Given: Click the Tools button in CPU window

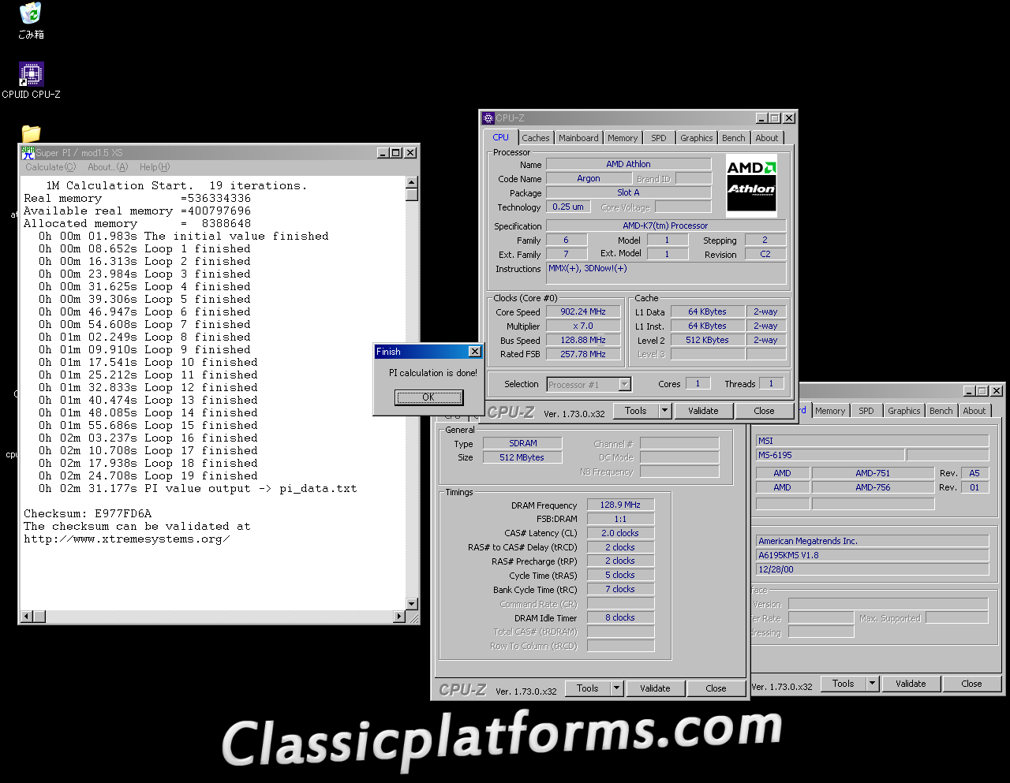Looking at the screenshot, I should click(x=636, y=411).
